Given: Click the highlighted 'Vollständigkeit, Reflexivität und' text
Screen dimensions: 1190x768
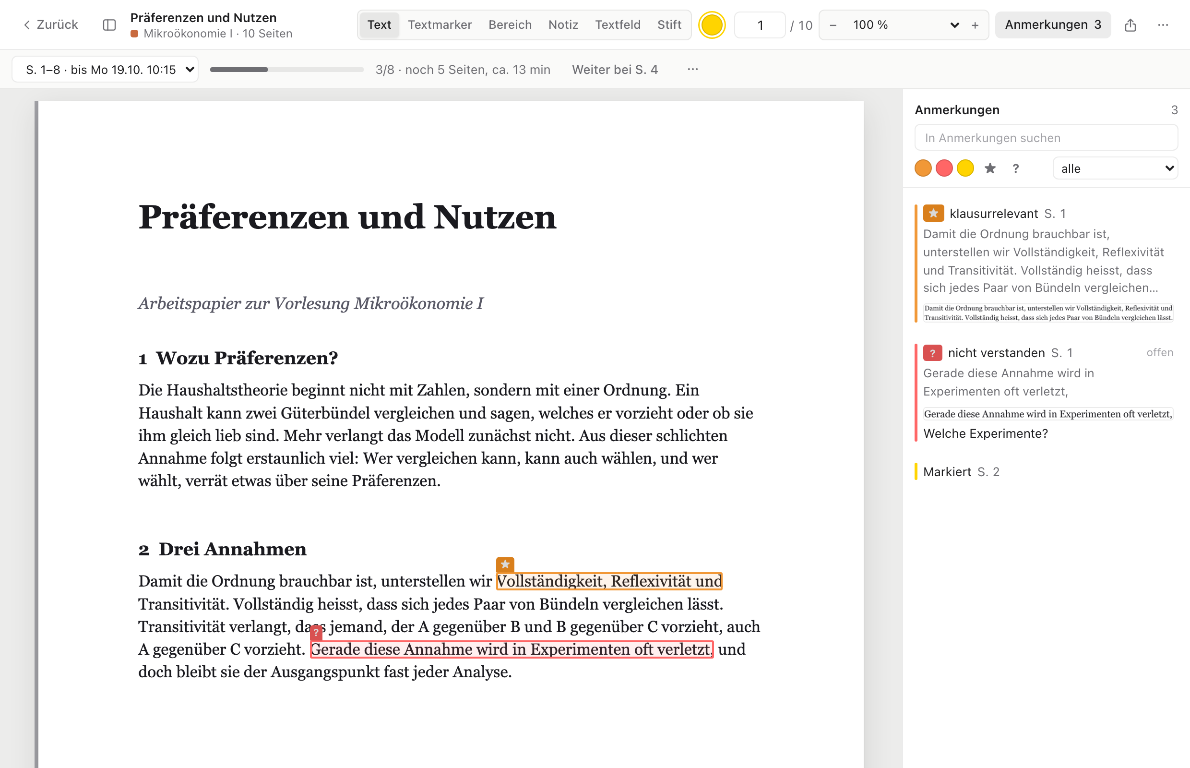Looking at the screenshot, I should point(609,581).
